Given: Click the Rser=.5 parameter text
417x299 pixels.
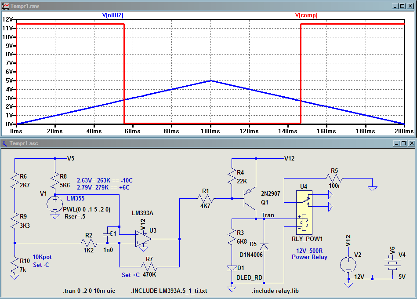Looking at the screenshot, I should pos(75,216).
